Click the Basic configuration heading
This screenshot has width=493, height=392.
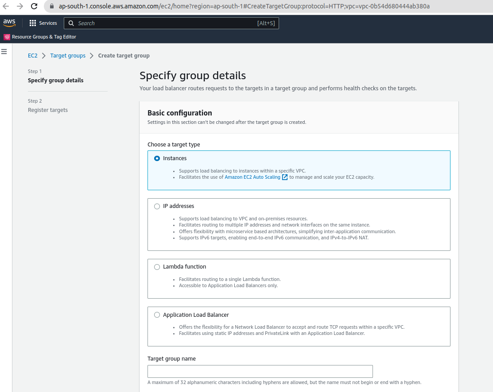coord(179,113)
